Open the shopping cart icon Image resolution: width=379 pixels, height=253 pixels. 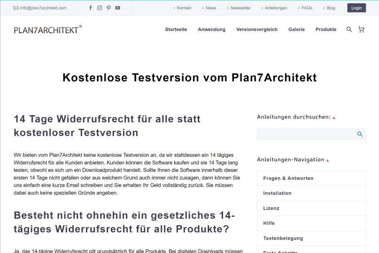coord(361,29)
